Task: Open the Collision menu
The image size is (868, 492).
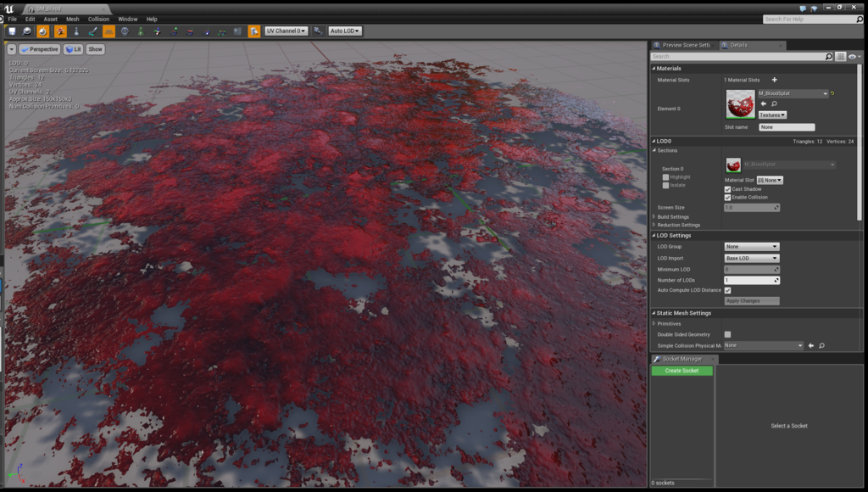Action: (x=98, y=19)
